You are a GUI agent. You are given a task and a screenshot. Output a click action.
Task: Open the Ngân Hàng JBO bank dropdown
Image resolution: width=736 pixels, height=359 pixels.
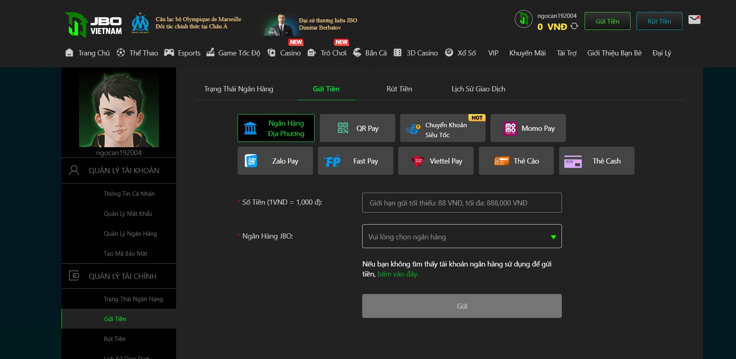462,236
